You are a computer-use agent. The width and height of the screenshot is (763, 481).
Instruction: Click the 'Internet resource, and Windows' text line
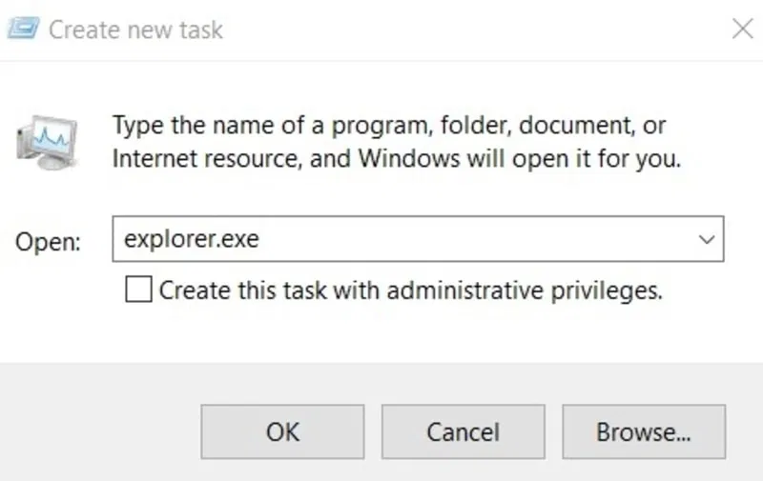coord(397,158)
